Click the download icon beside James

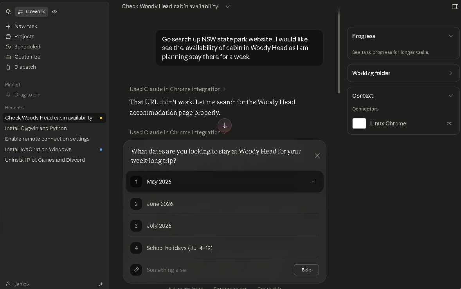pyautogui.click(x=101, y=284)
